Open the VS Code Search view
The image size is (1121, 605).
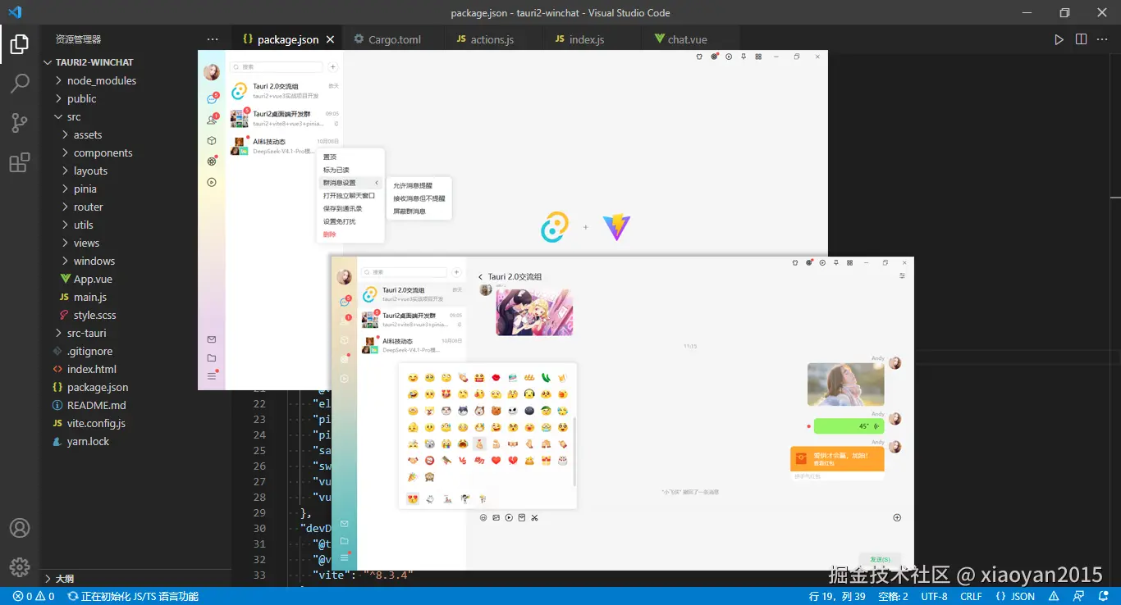point(20,83)
